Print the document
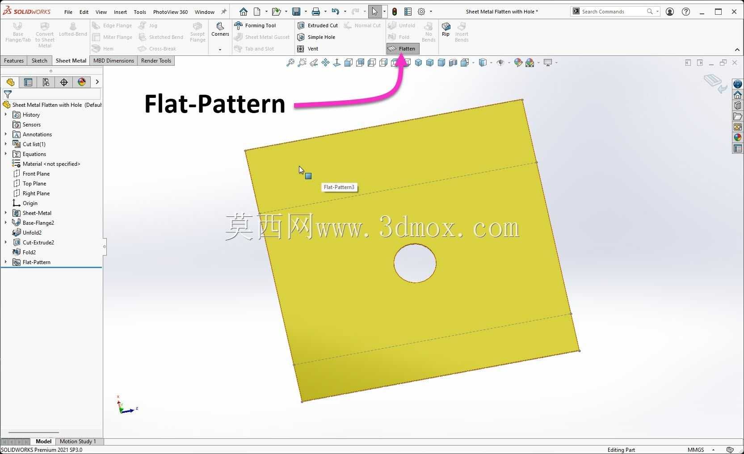 (316, 12)
